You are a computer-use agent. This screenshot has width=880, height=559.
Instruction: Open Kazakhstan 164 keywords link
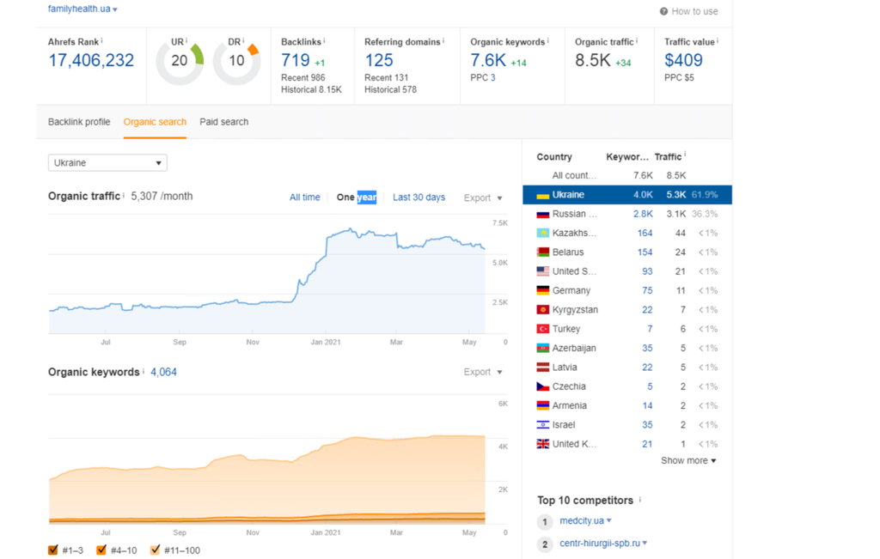click(645, 234)
